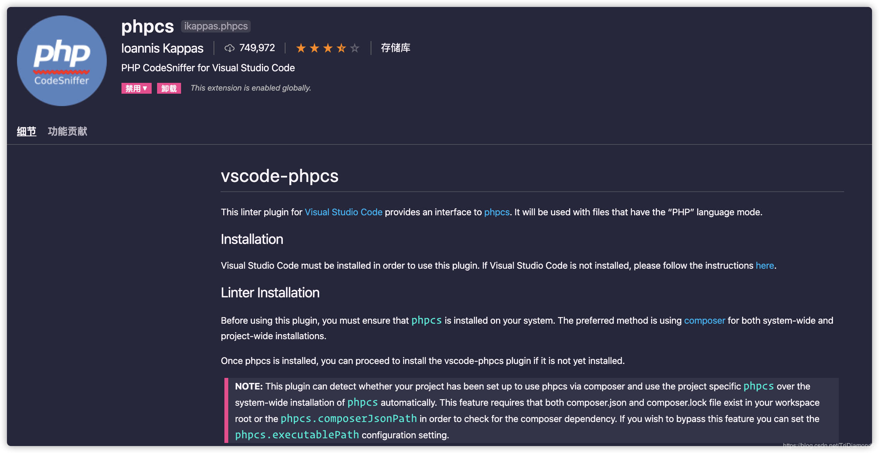The image size is (879, 453).
Task: Click the PHP CodeSniffer extension logo
Action: coord(62,61)
